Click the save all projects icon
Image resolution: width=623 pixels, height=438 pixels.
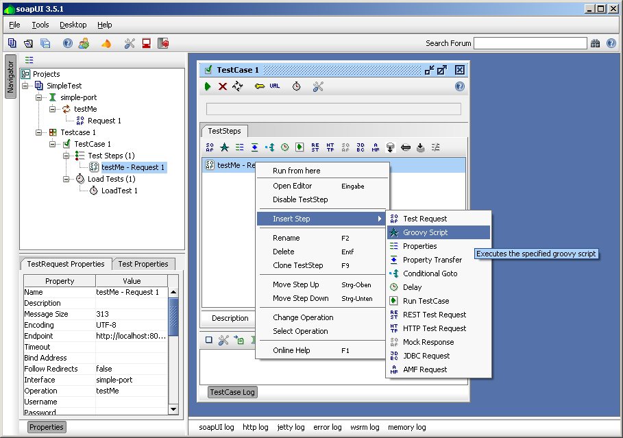(45, 43)
